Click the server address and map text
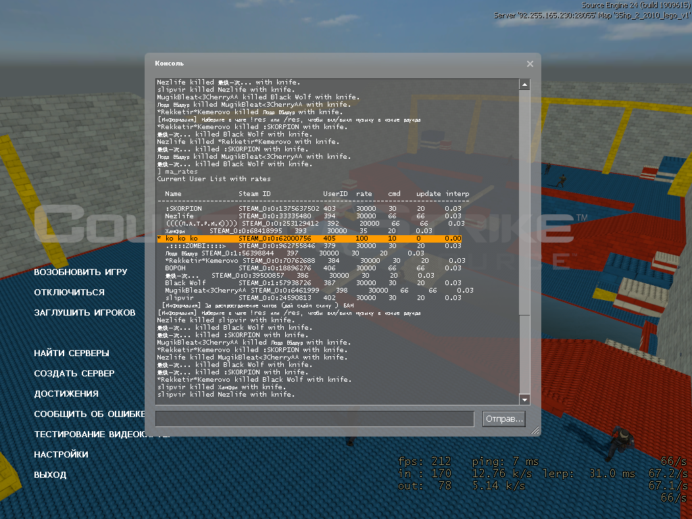692x519 pixels. (x=591, y=16)
